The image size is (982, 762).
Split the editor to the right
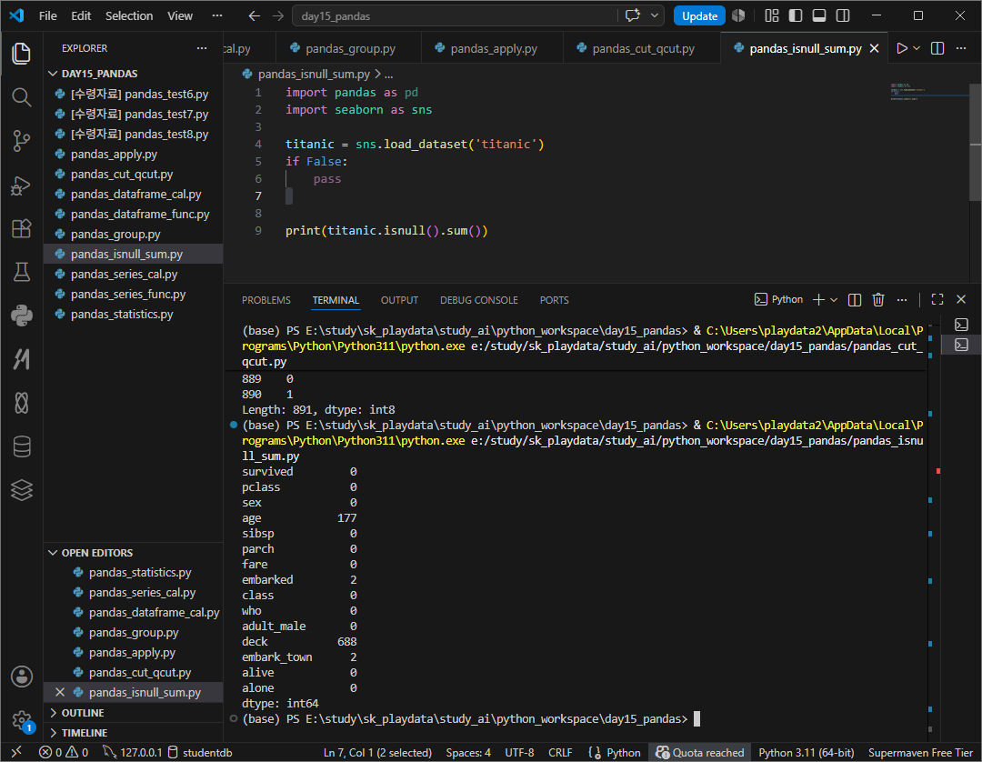(937, 48)
